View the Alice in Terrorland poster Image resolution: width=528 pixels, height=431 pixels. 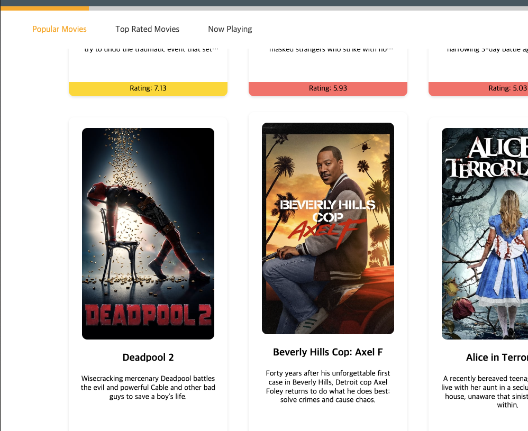coord(485,234)
